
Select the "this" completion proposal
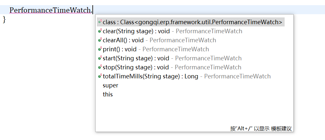point(108,95)
